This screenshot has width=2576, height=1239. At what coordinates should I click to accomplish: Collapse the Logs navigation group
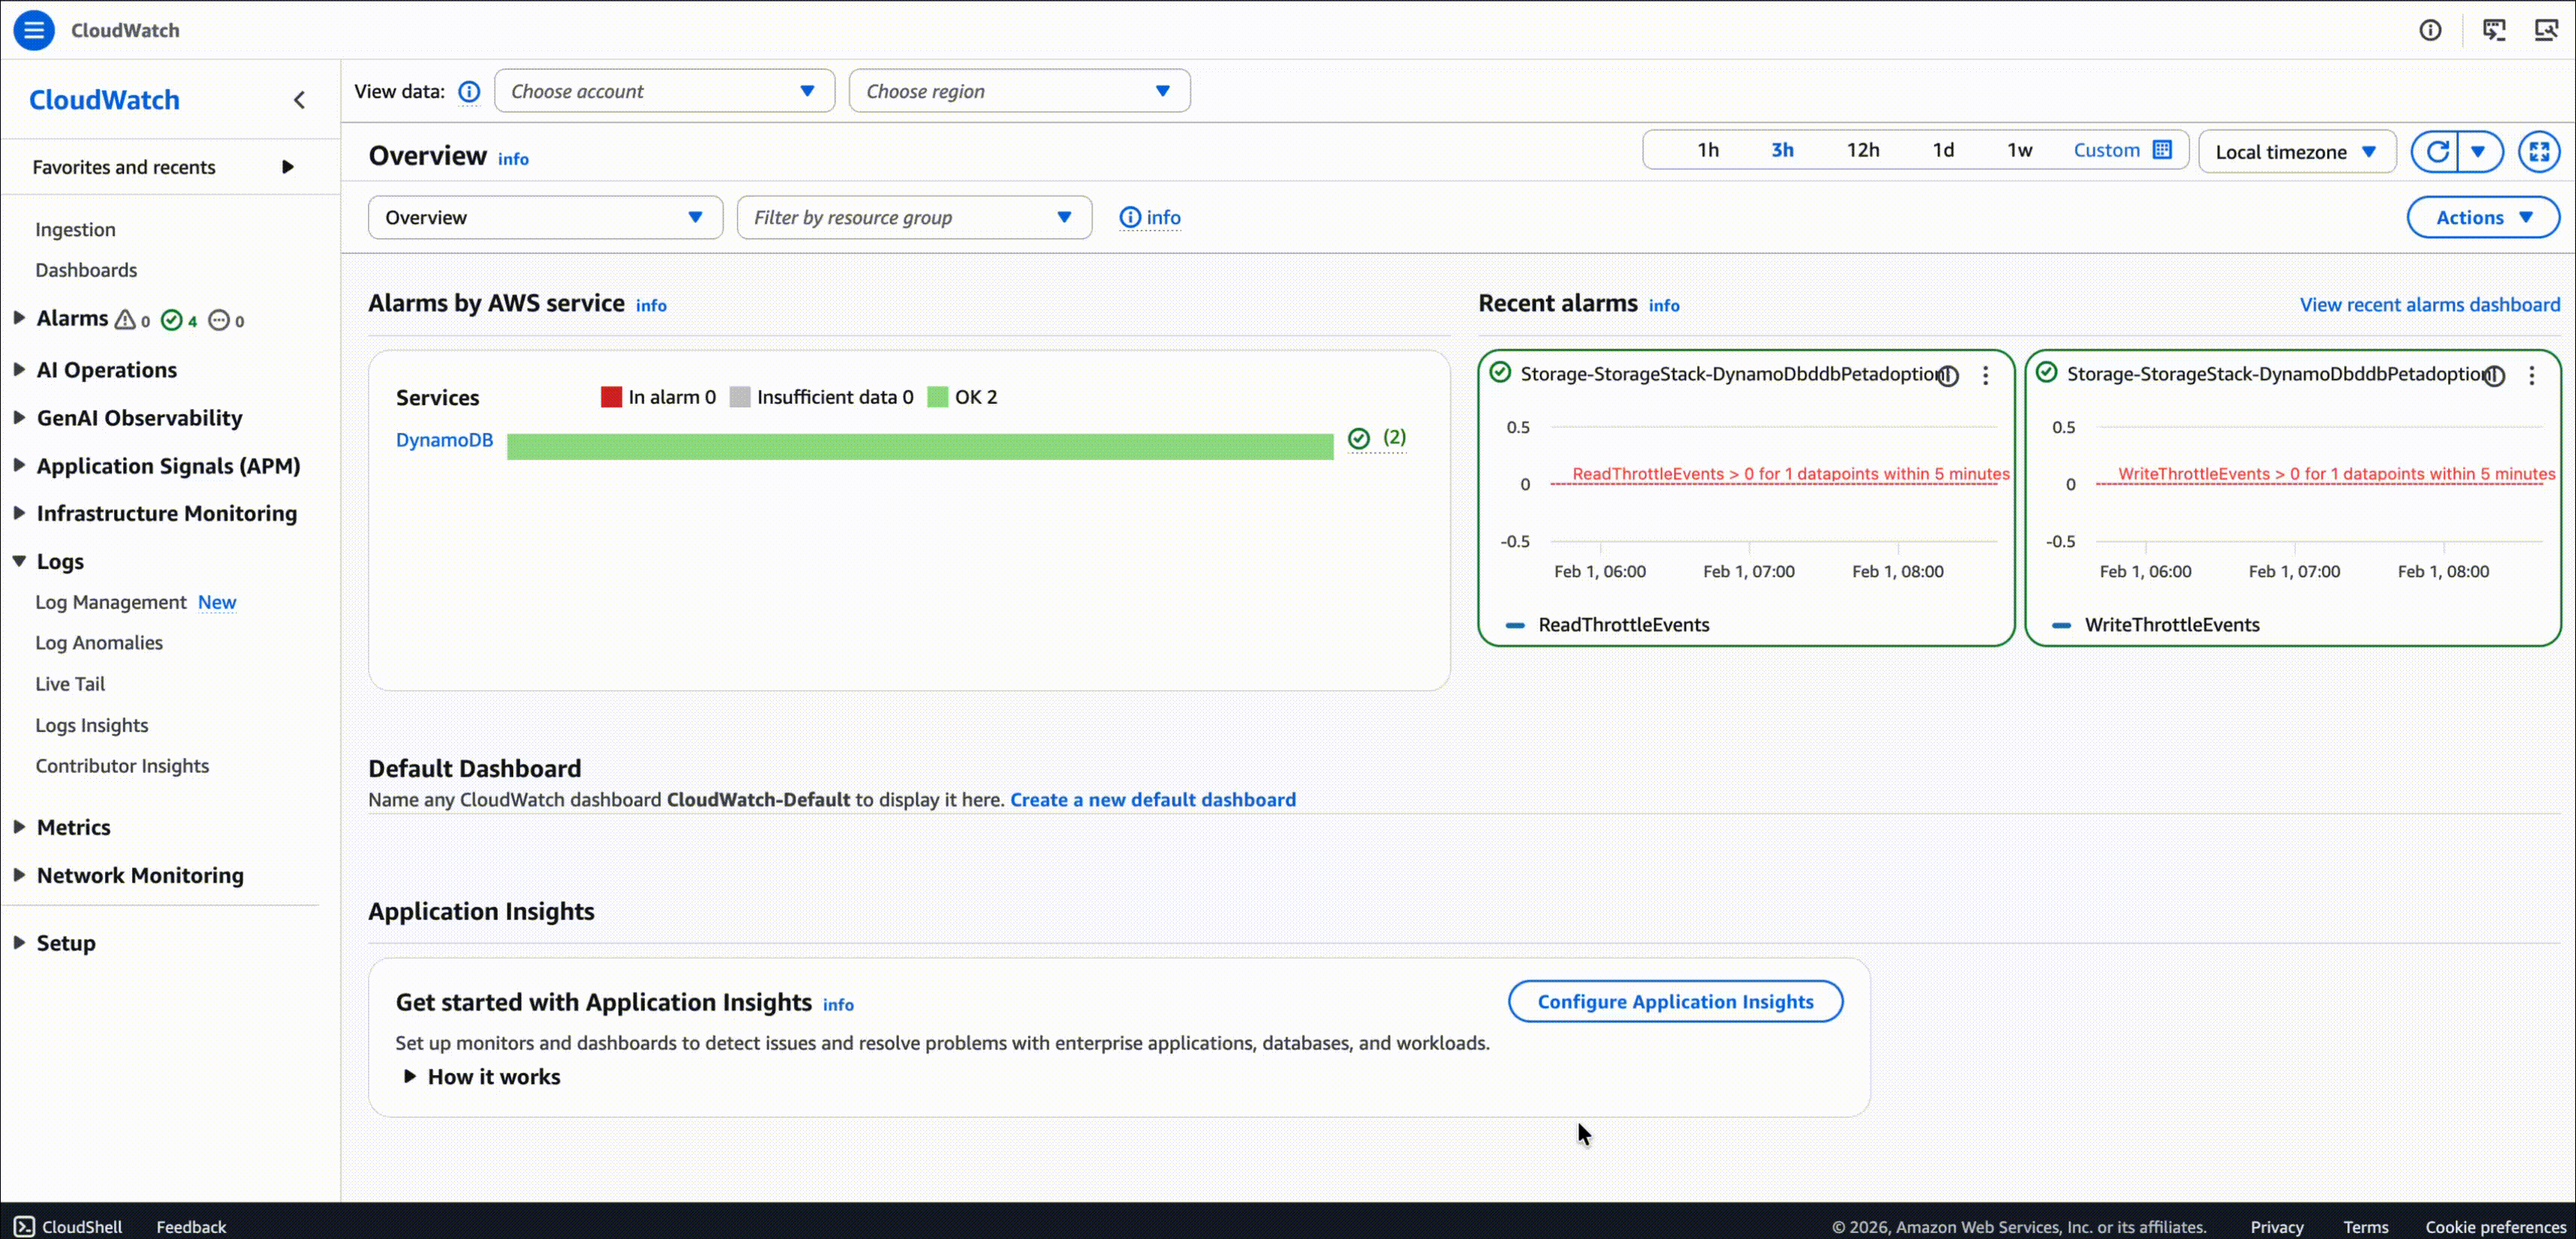pyautogui.click(x=19, y=562)
